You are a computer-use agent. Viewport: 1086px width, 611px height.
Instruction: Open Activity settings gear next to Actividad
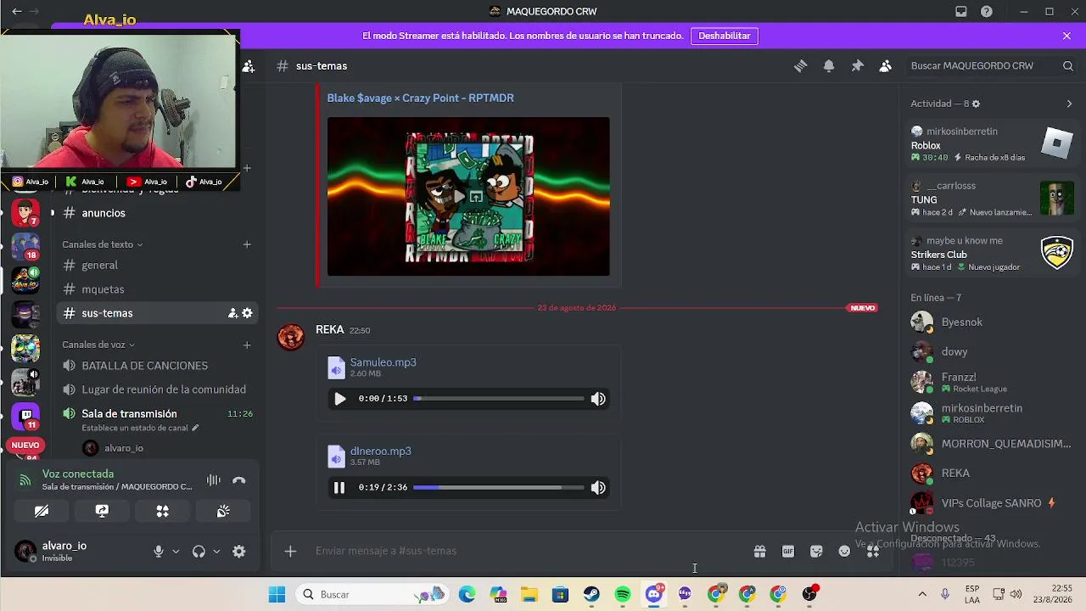pyautogui.click(x=976, y=104)
